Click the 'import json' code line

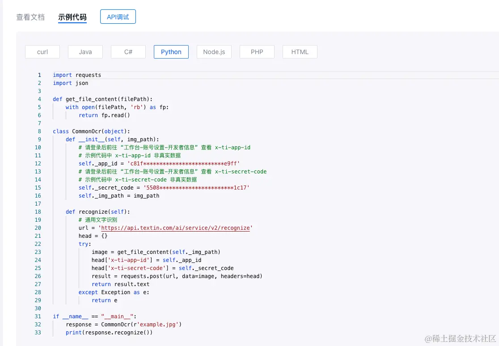(x=71, y=83)
